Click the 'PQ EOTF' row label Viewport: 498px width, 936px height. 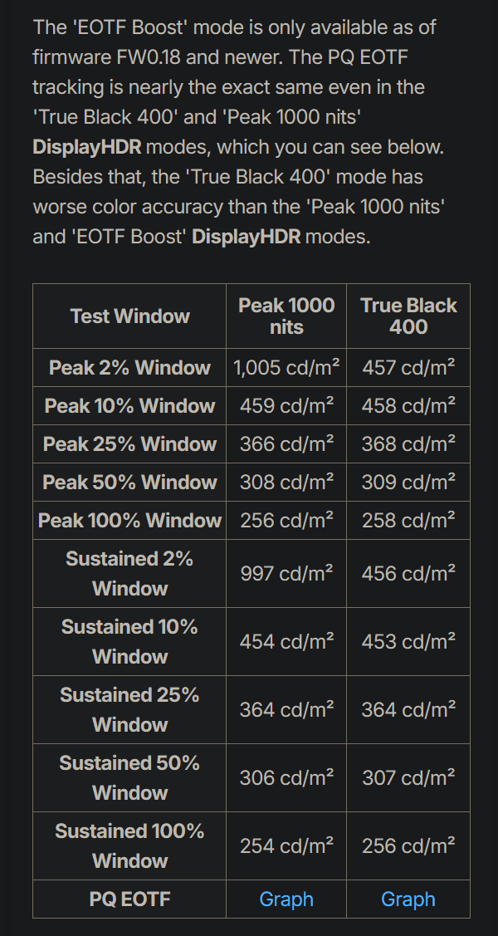pos(129,899)
